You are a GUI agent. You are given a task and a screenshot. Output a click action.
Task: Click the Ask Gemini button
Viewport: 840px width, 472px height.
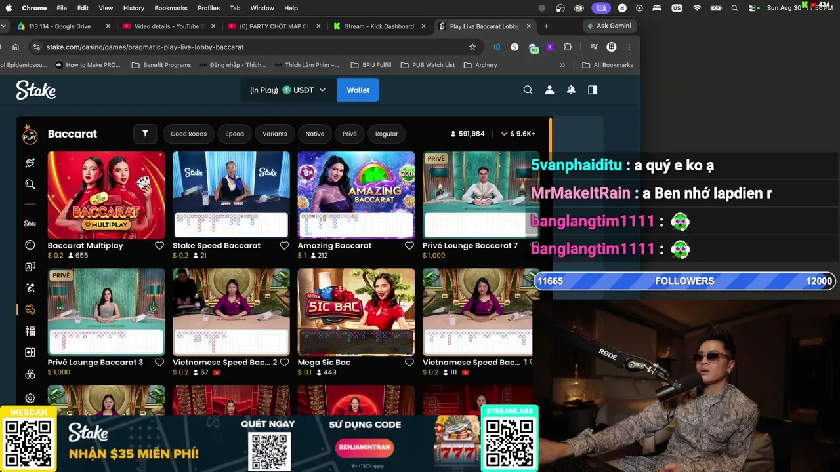click(x=609, y=26)
